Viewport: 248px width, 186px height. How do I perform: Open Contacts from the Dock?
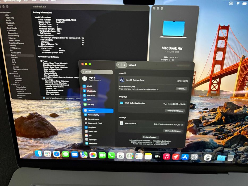pos(130,156)
